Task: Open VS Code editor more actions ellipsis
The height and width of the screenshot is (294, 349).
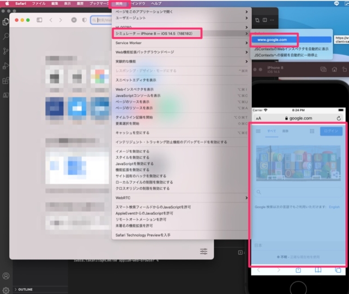Action: (x=272, y=20)
